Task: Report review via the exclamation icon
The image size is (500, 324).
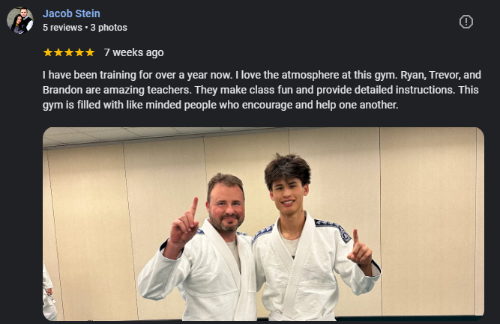Action: 466,22
